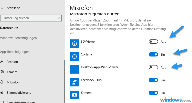Click App-Berechtigungen section label

click(x=15, y=52)
